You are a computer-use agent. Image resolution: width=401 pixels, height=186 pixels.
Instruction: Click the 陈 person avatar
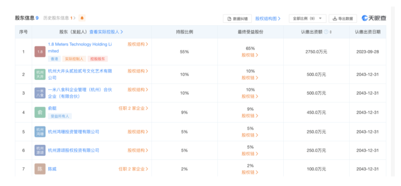click(x=40, y=169)
